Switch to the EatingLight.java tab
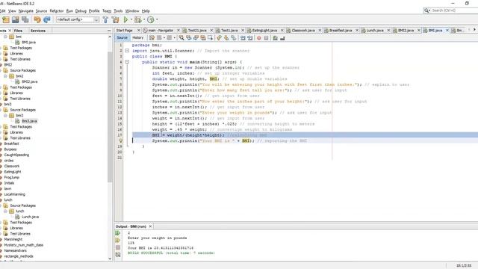478x269 pixels. [264, 31]
